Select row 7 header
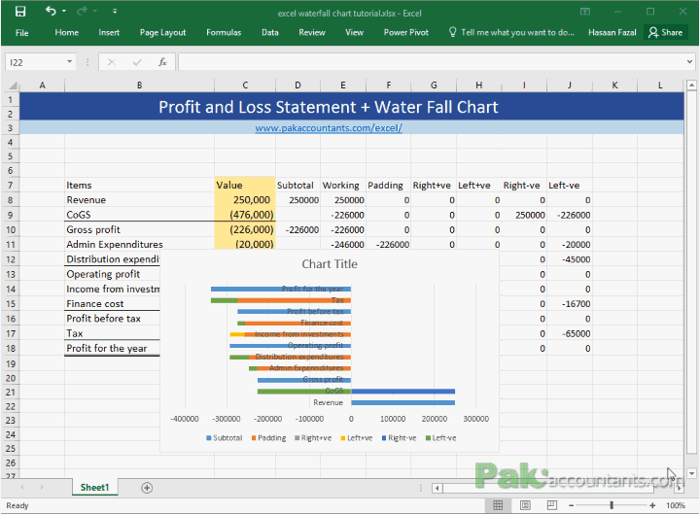The width and height of the screenshot is (700, 514). coord(11,186)
